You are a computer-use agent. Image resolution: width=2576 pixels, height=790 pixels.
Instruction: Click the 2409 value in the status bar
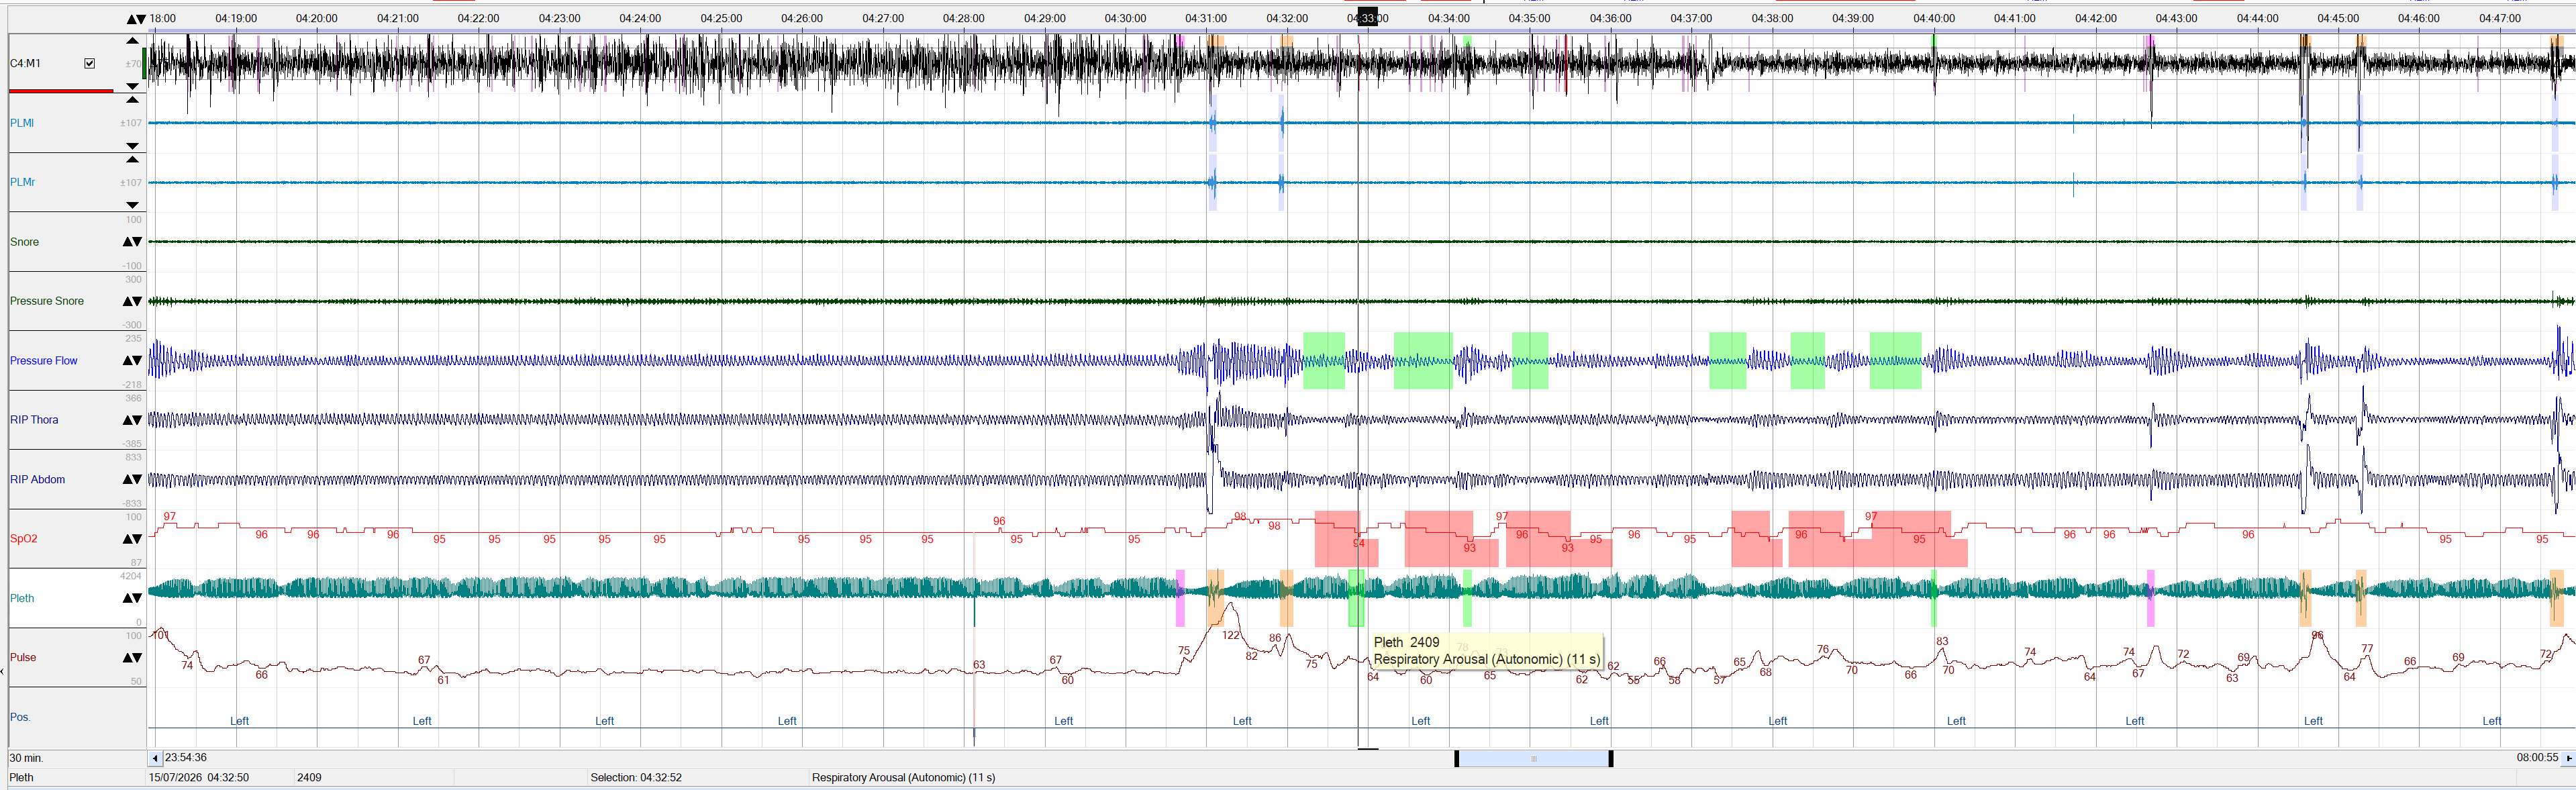309,777
